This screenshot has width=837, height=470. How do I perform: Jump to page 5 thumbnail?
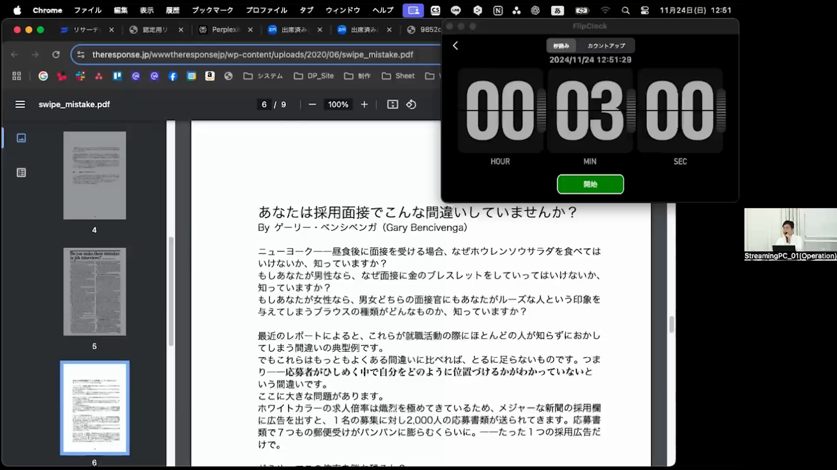95,292
